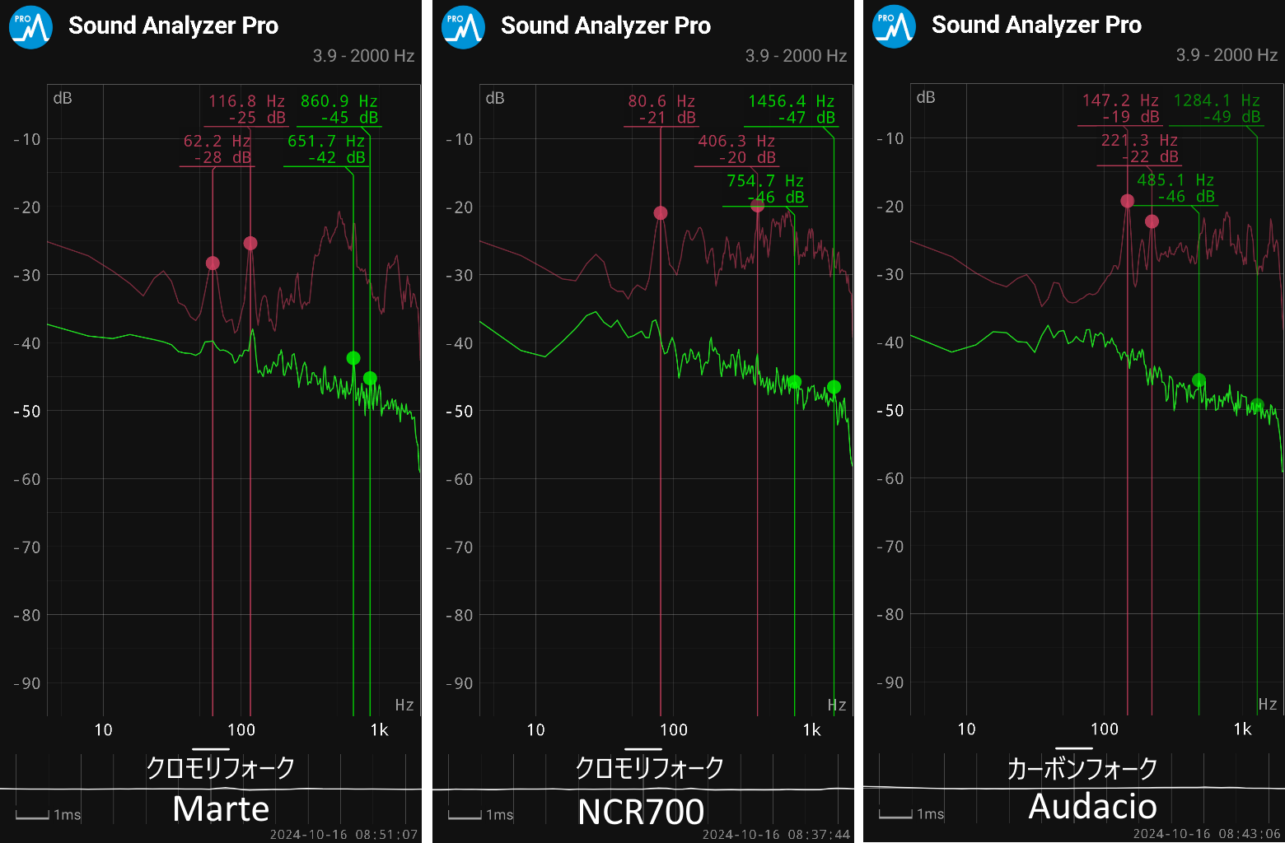Image resolution: width=1285 pixels, height=843 pixels.
Task: Pick the green 1456.4 Hz marker dot
Action: [834, 387]
